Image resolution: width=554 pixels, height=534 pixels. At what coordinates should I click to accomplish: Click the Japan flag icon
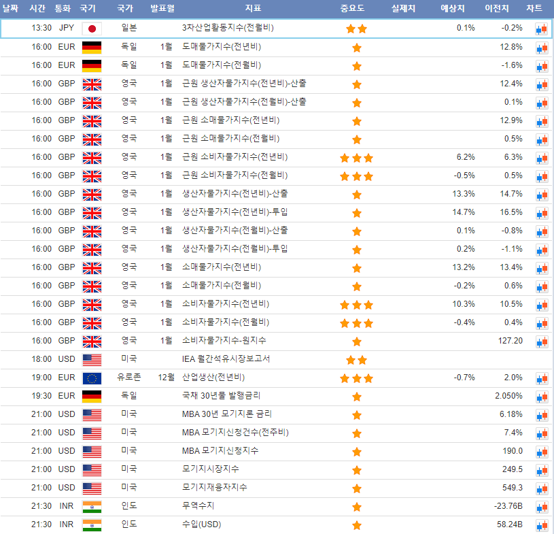click(91, 29)
